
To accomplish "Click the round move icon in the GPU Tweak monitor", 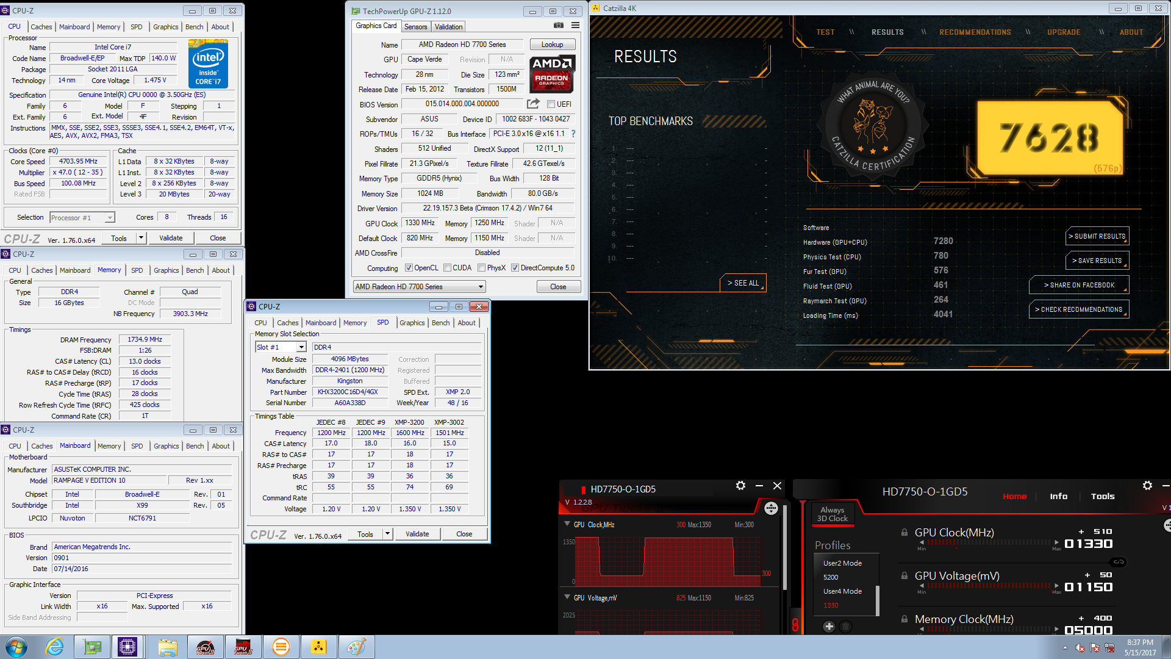I will 771,508.
